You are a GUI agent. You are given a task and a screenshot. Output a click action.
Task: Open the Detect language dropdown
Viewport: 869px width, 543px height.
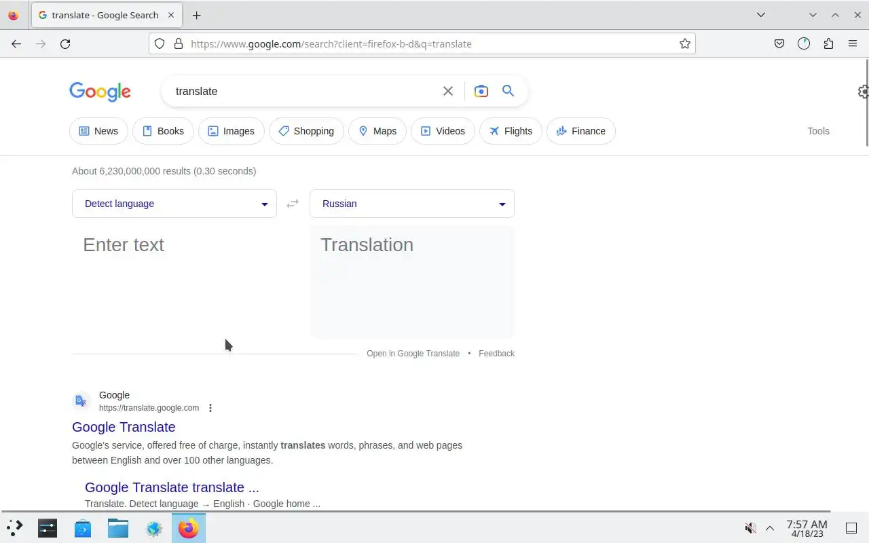(x=174, y=204)
